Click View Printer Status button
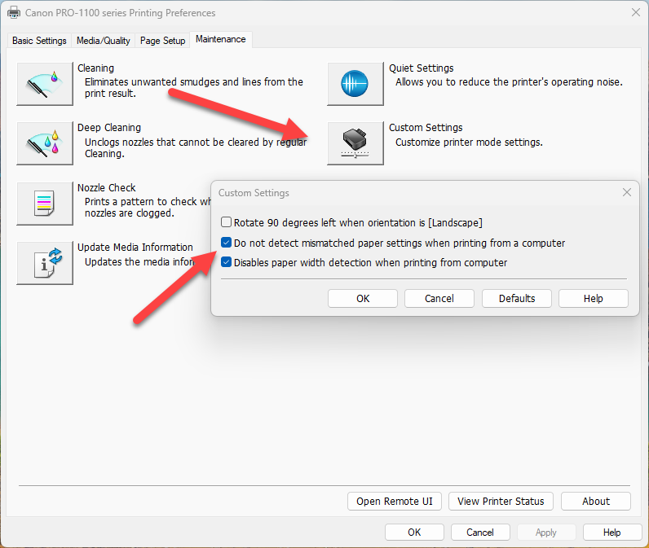The width and height of the screenshot is (649, 548). point(501,502)
